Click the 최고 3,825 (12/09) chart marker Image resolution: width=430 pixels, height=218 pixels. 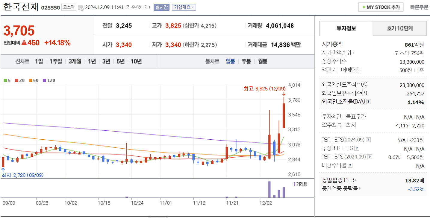click(x=264, y=89)
